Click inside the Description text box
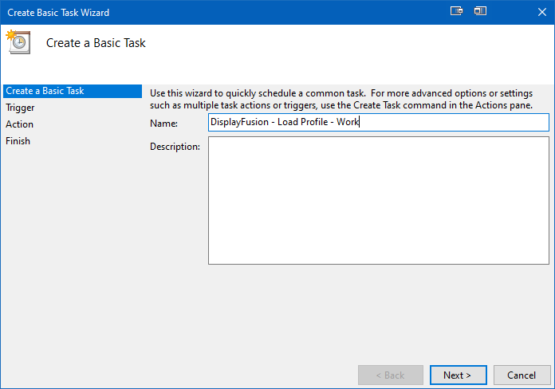 tap(379, 200)
